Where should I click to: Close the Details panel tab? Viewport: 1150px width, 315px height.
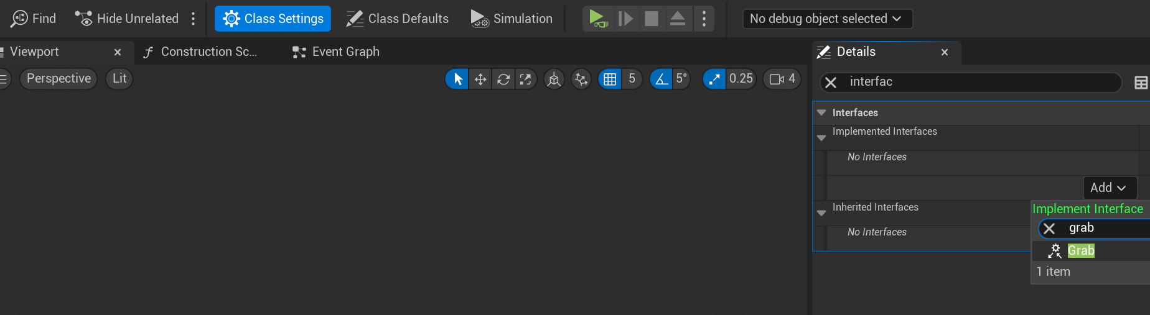tap(945, 52)
